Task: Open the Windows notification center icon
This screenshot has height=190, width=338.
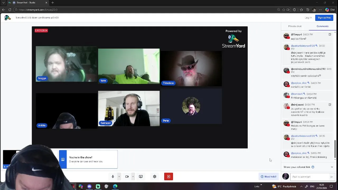Action: (x=331, y=187)
